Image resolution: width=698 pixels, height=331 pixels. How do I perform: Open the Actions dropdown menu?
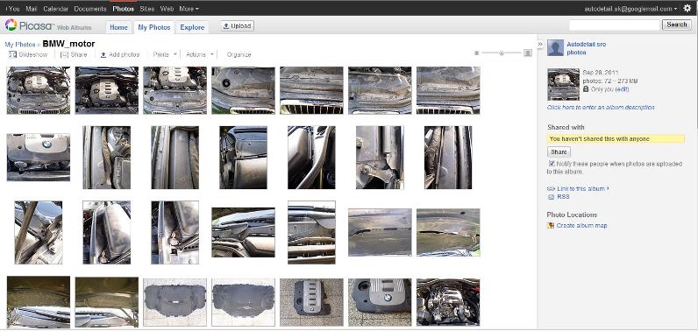[x=200, y=54]
